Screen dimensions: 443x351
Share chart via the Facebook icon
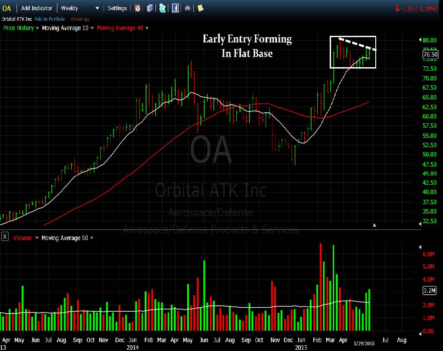click(175, 8)
